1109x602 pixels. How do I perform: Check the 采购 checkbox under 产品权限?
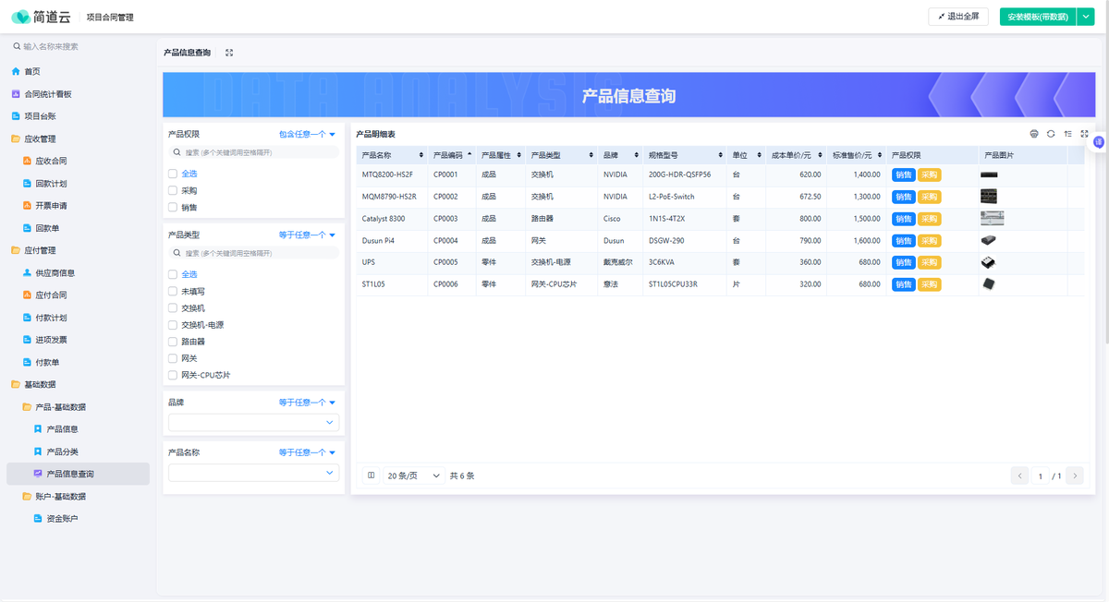[x=173, y=190]
